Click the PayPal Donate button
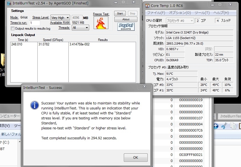 [126, 27]
